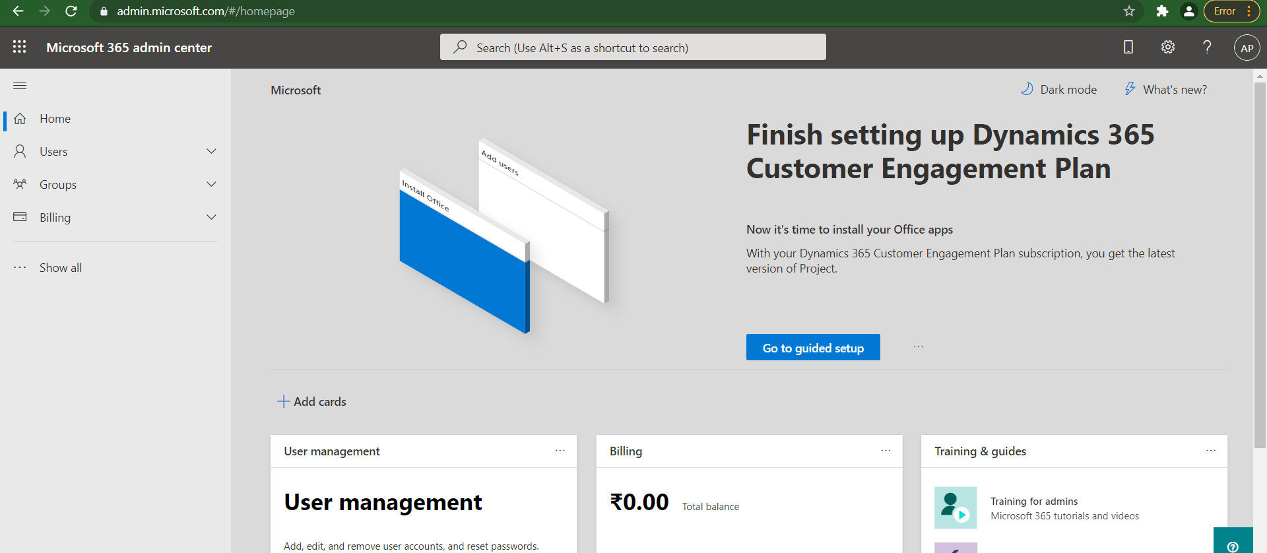Open the AP account avatar
The height and width of the screenshot is (553, 1267).
(1247, 48)
